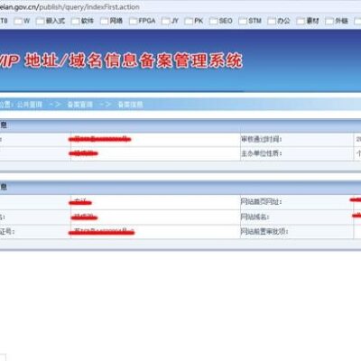Go to 公共查询 in the breadcrumb
The image size is (361, 361).
(x=29, y=105)
